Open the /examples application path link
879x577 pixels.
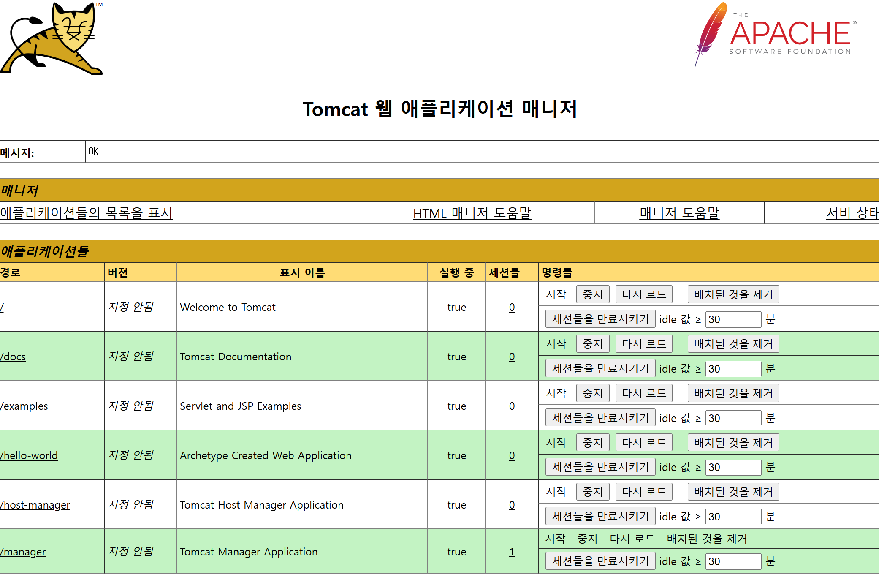tap(24, 406)
